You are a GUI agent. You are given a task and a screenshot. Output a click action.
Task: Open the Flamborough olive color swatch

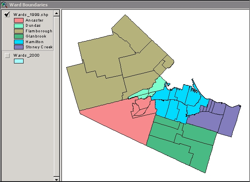click(x=19, y=31)
